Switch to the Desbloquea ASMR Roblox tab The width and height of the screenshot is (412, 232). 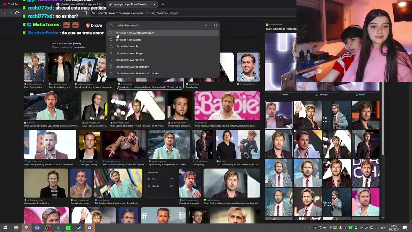pyautogui.click(x=79, y=4)
